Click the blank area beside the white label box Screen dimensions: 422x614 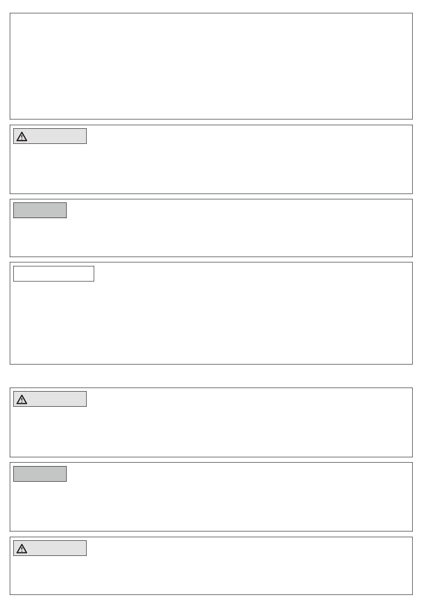[253, 273]
